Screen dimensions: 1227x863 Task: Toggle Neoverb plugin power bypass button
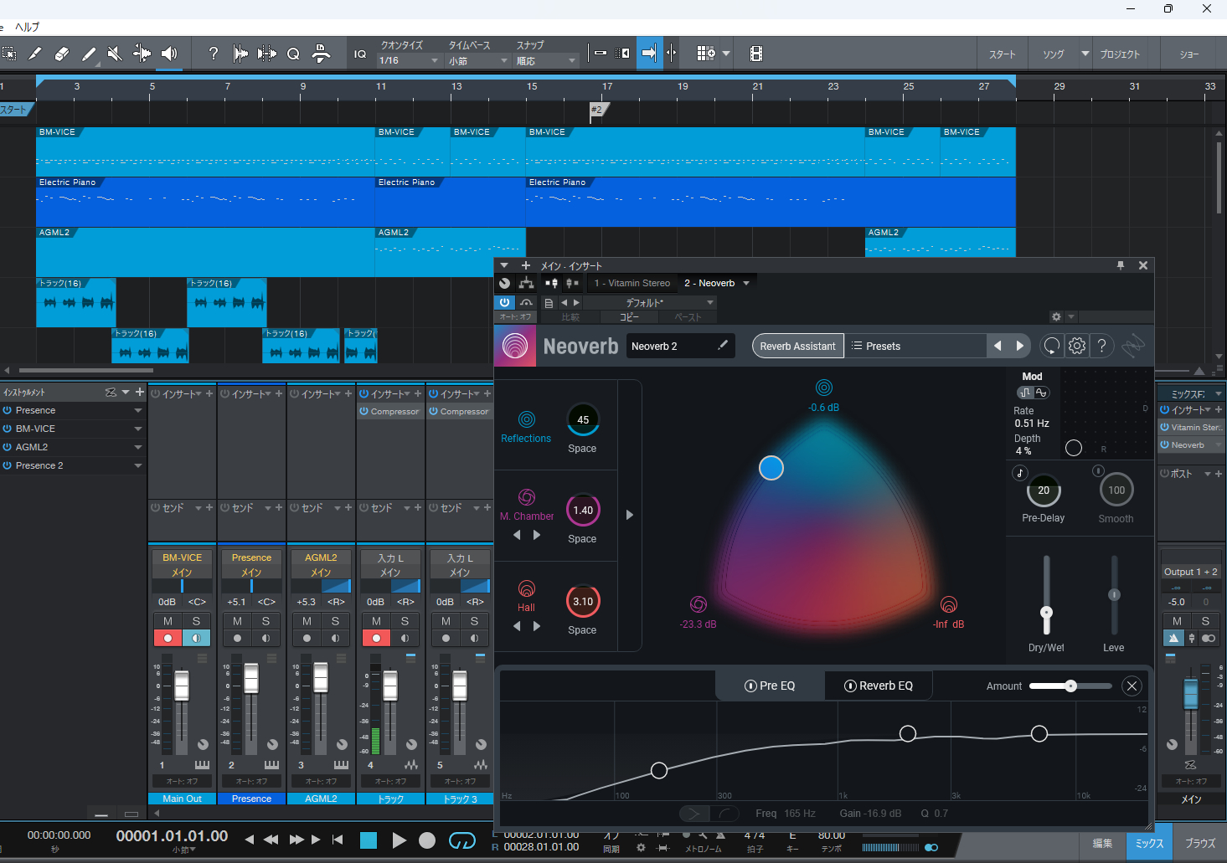coord(504,302)
